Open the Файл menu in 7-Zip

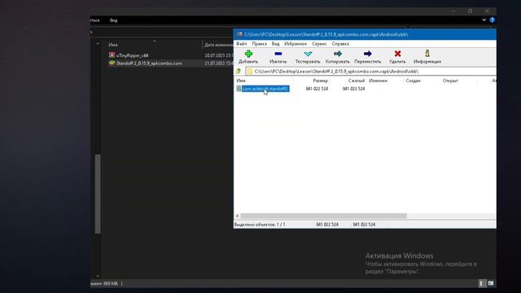[242, 43]
